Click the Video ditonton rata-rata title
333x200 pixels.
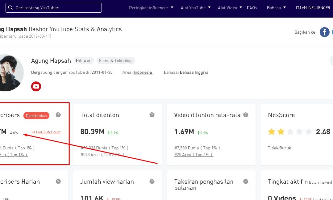tap(207, 115)
